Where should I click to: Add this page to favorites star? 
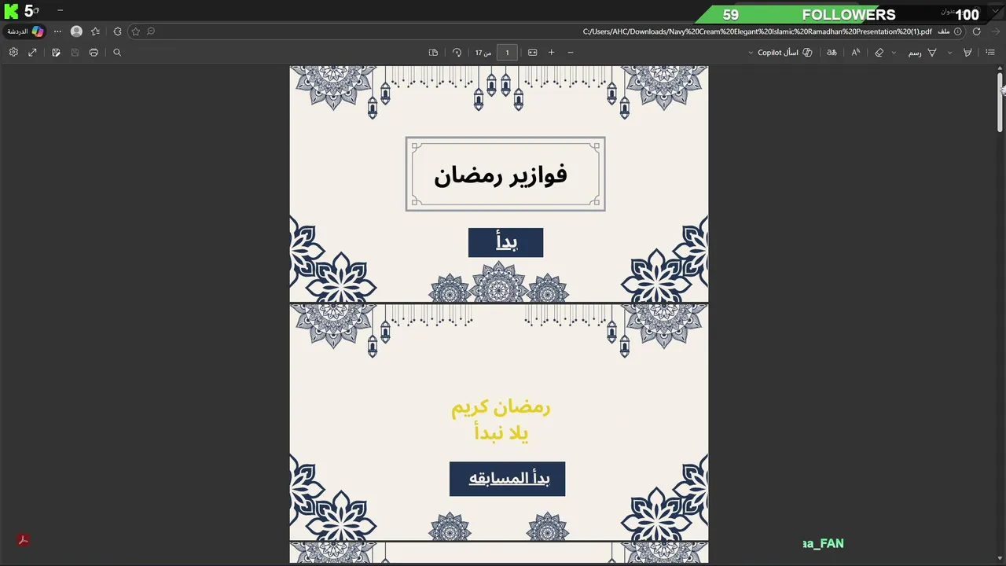coord(136,31)
